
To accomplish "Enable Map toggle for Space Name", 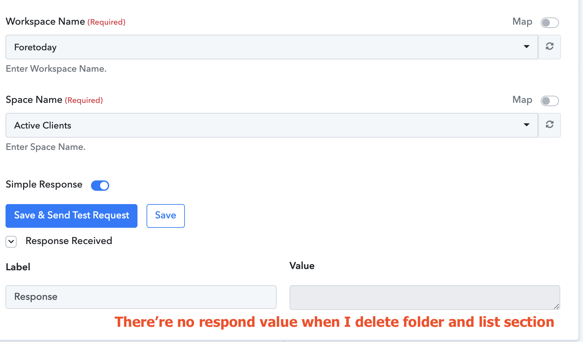I will tap(550, 101).
